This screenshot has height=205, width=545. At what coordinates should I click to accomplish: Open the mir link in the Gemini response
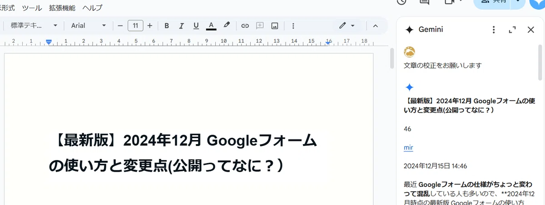408,148
